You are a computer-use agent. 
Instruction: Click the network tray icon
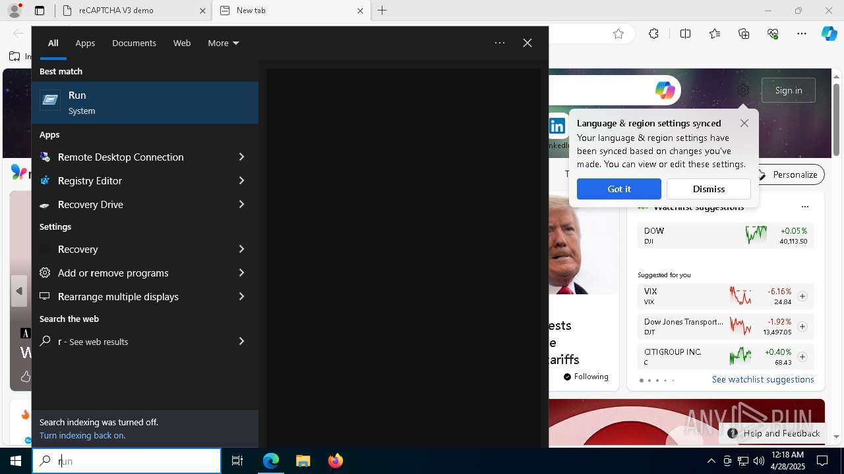(742, 461)
